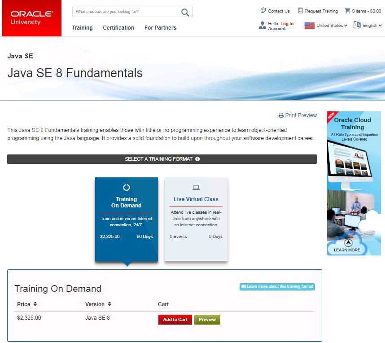Open the For Partners menu
This screenshot has width=385, height=343.
(160, 28)
